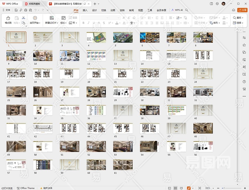Click the cut scissors icon

[x=24, y=18]
